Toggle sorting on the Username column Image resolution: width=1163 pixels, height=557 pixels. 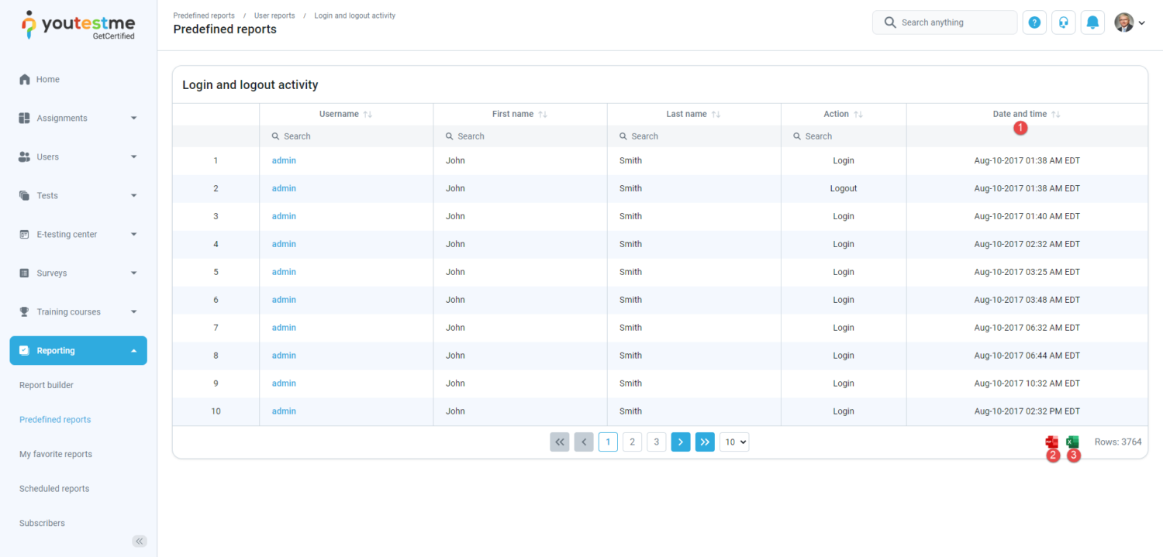pos(366,114)
